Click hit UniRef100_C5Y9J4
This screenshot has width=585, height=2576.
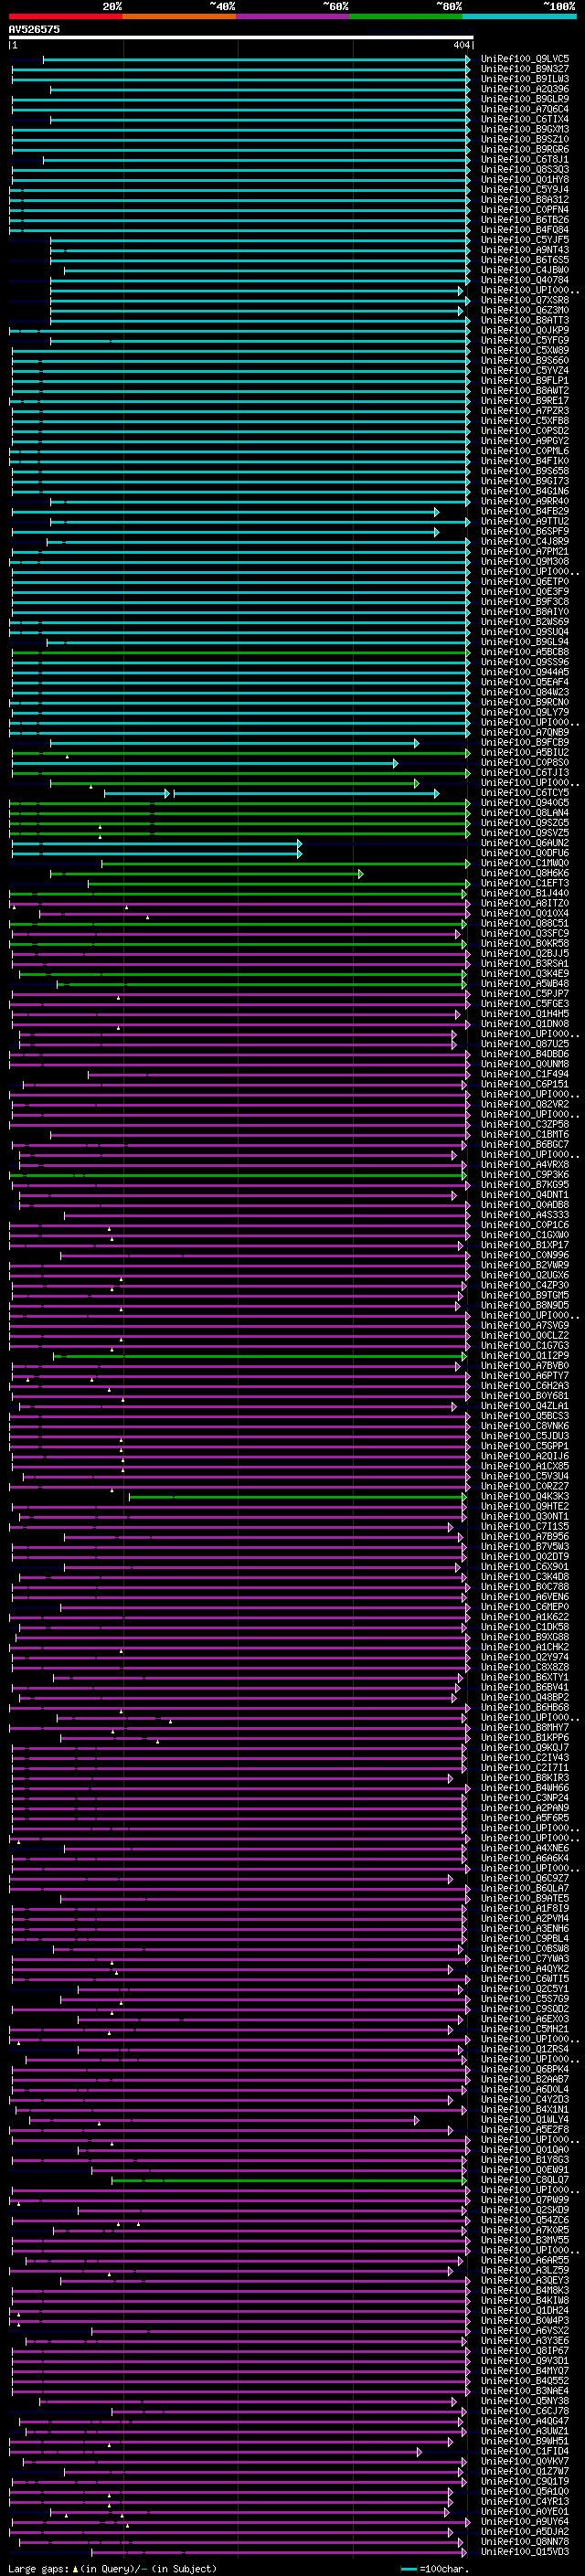click(x=525, y=189)
